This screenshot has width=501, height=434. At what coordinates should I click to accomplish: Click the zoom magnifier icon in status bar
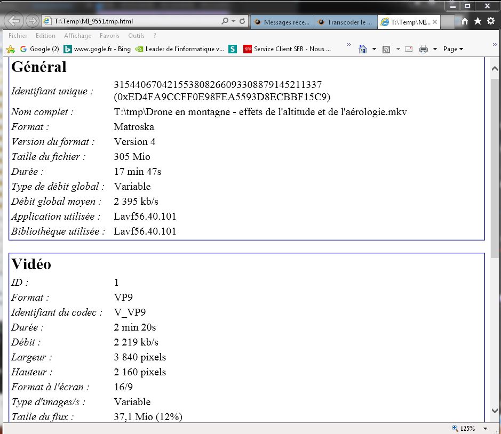[x=455, y=428]
